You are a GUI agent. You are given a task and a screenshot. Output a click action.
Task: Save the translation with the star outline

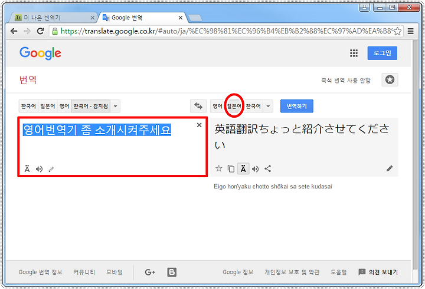(219, 169)
